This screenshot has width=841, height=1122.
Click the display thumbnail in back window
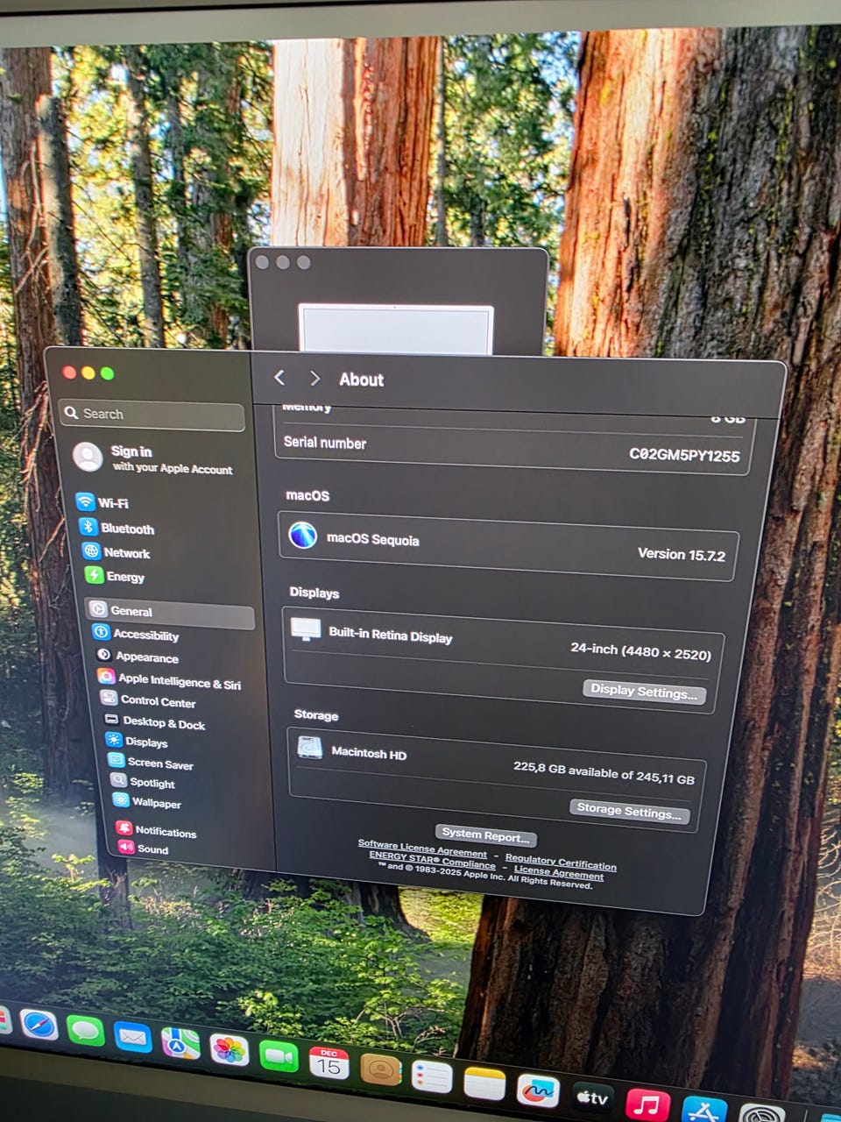click(x=395, y=328)
